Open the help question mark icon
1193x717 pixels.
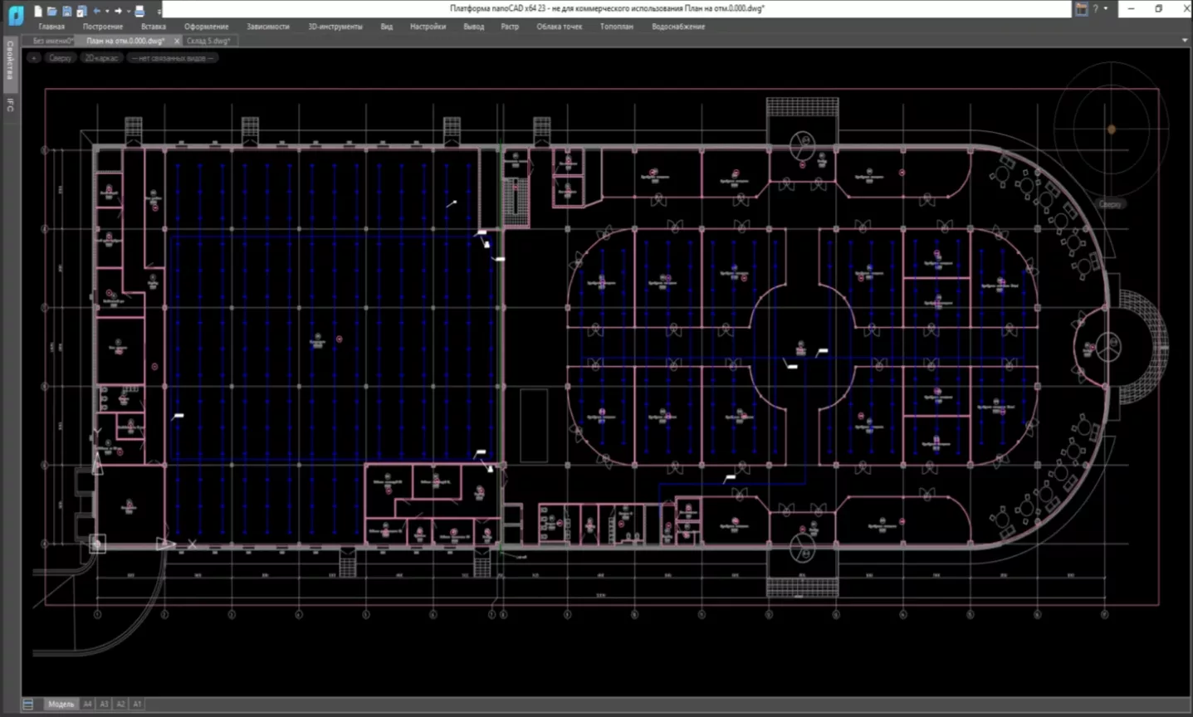1095,9
